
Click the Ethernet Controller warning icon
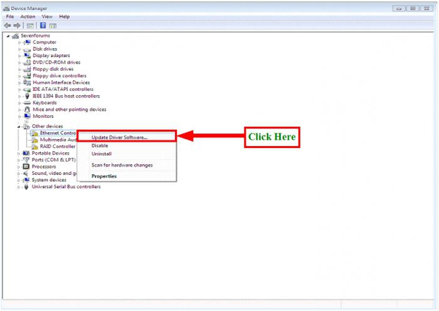pos(35,134)
